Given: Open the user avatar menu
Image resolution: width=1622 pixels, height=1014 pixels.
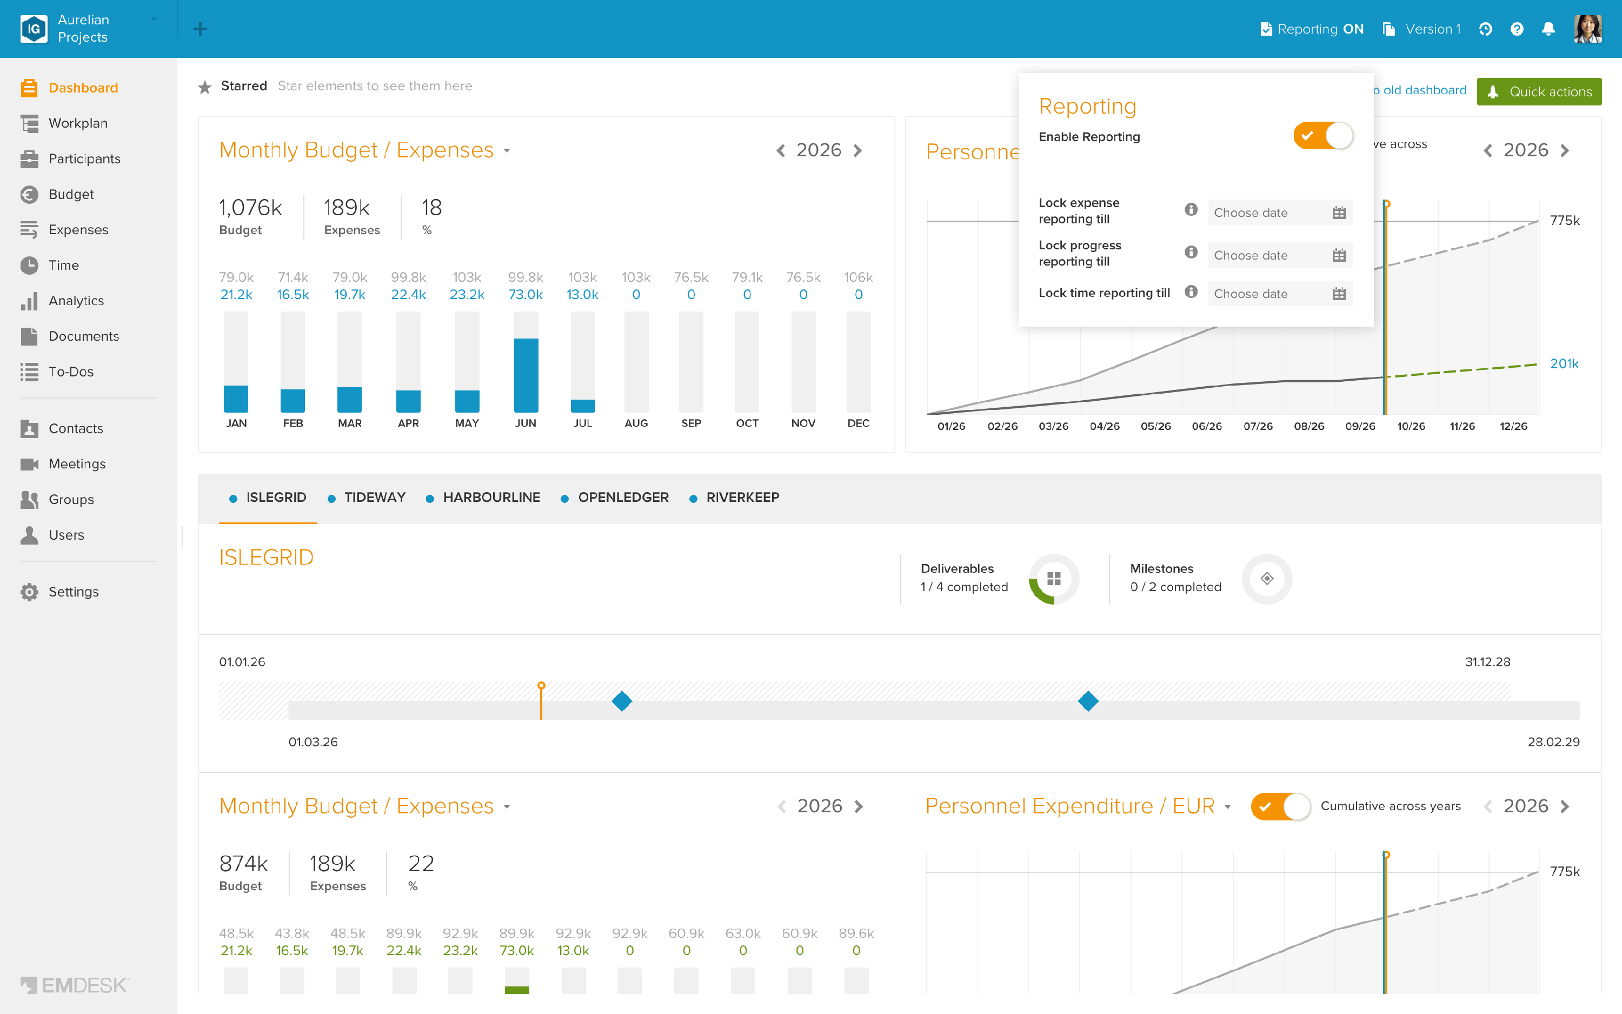Looking at the screenshot, I should point(1588,29).
